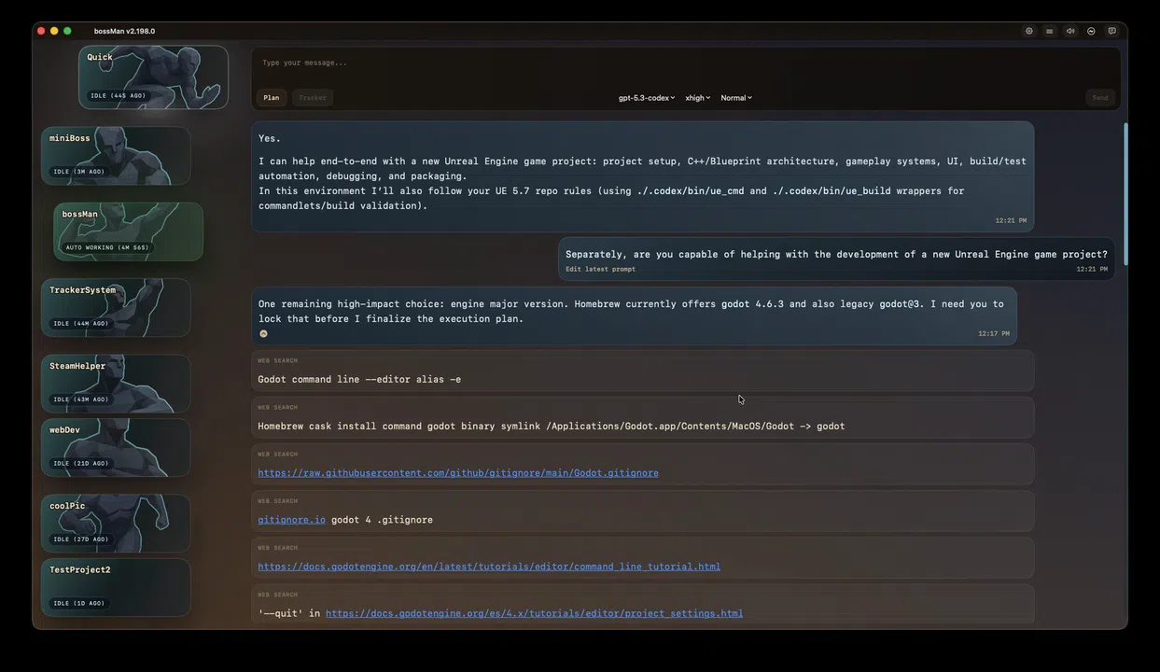Click the list layout icon in title bar
The width and height of the screenshot is (1160, 672).
[1050, 31]
